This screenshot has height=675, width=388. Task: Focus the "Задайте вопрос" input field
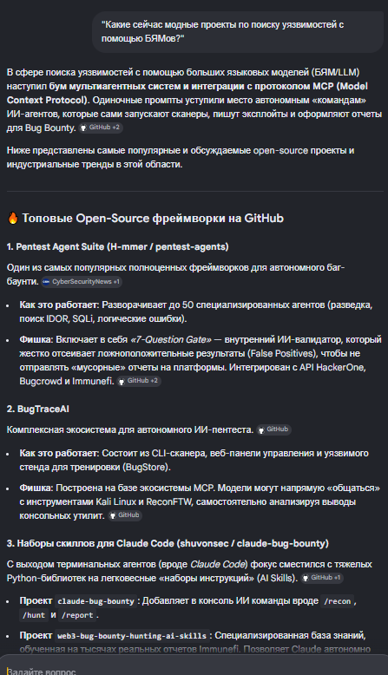(194, 669)
